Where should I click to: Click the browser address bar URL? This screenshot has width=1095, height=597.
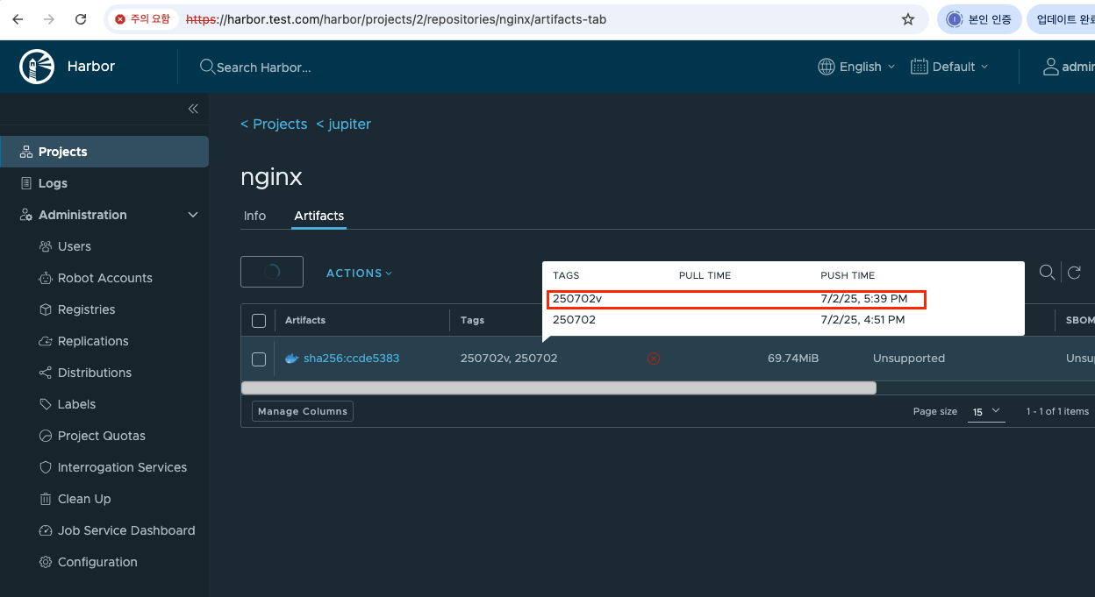pos(396,19)
